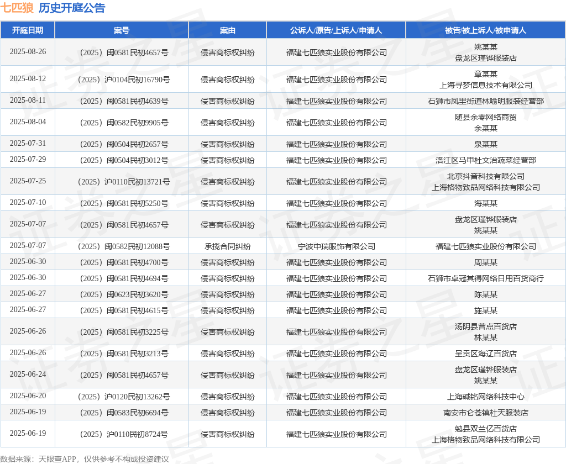Select defendant 石狮市卓冠其得网络日用百货商行
Viewport: 566px width, 464px height.
click(485, 278)
